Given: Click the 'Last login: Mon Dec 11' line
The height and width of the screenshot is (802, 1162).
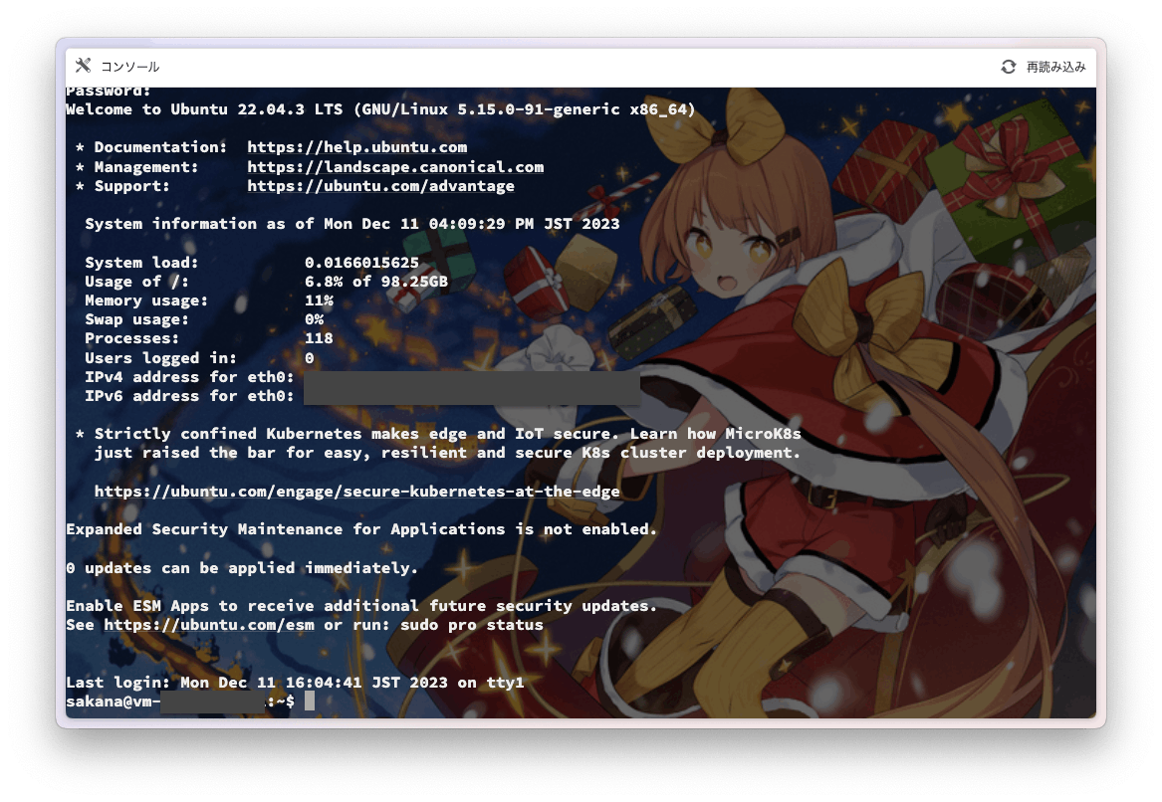Looking at the screenshot, I should [295, 682].
